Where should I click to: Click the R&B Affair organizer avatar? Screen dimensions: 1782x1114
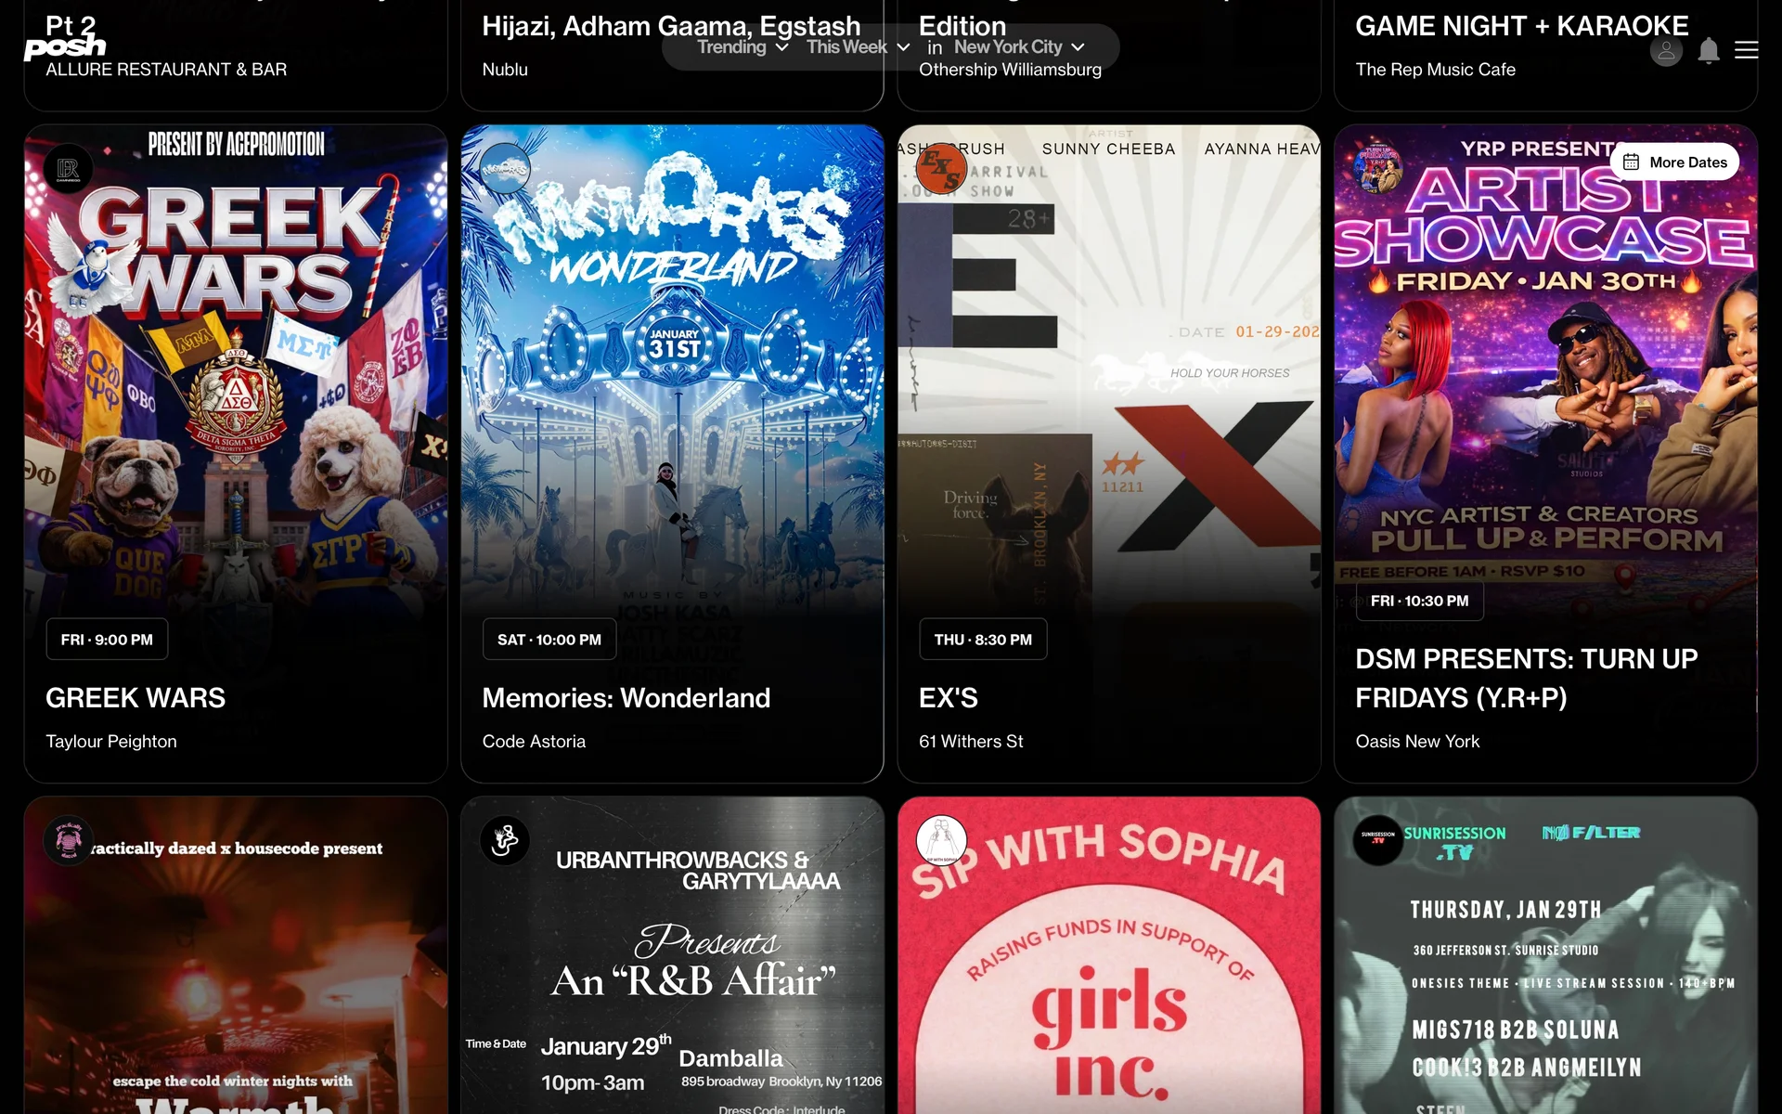505,840
